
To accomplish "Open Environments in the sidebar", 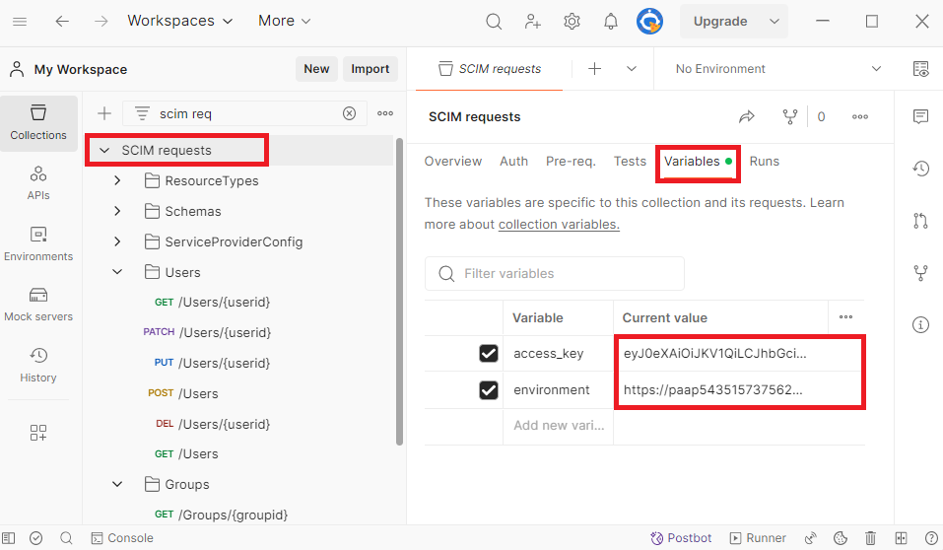I will point(38,243).
